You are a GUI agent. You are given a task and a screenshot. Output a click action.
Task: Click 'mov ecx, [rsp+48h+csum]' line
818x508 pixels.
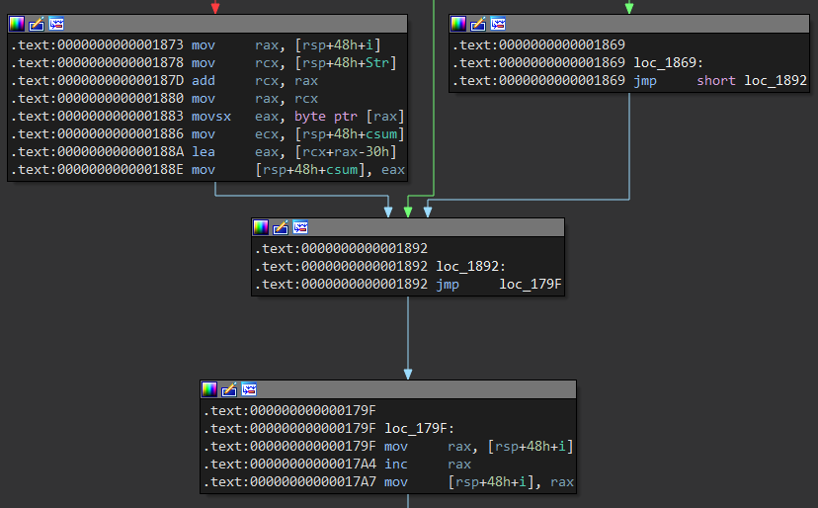207,133
